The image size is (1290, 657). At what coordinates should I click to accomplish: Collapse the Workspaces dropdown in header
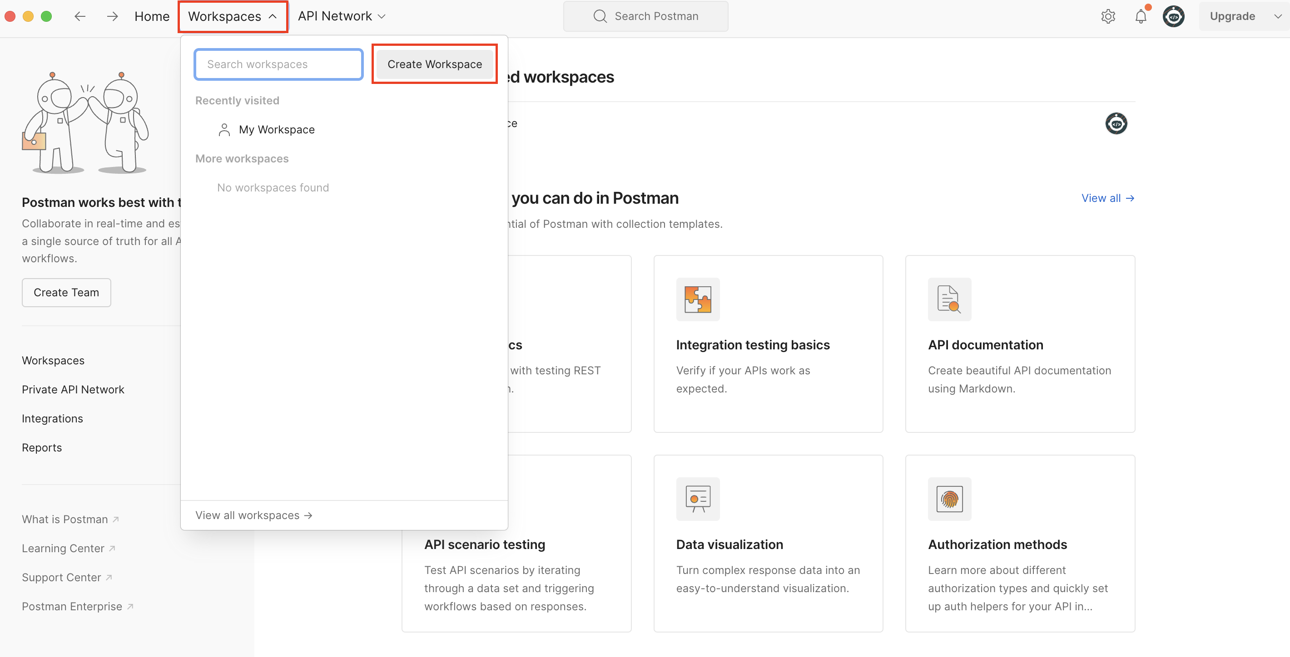pos(233,16)
